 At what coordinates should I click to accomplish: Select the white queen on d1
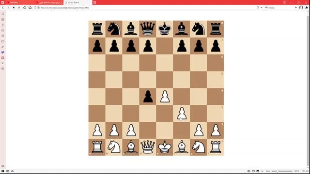148,147
